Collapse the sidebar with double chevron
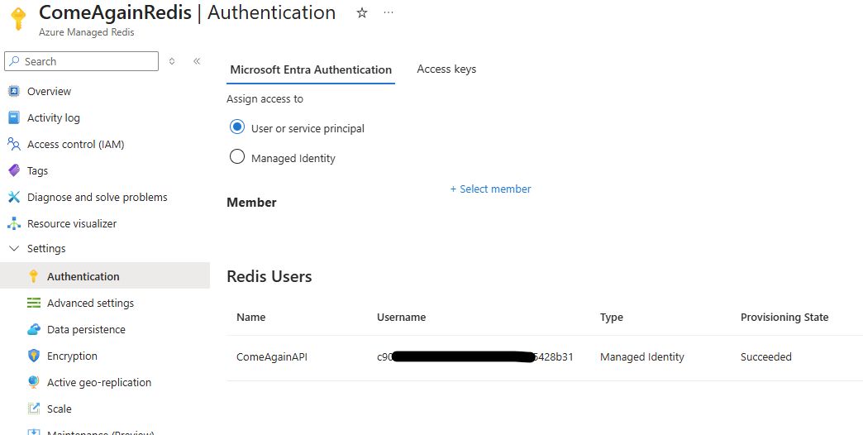The height and width of the screenshot is (435, 863). [197, 61]
